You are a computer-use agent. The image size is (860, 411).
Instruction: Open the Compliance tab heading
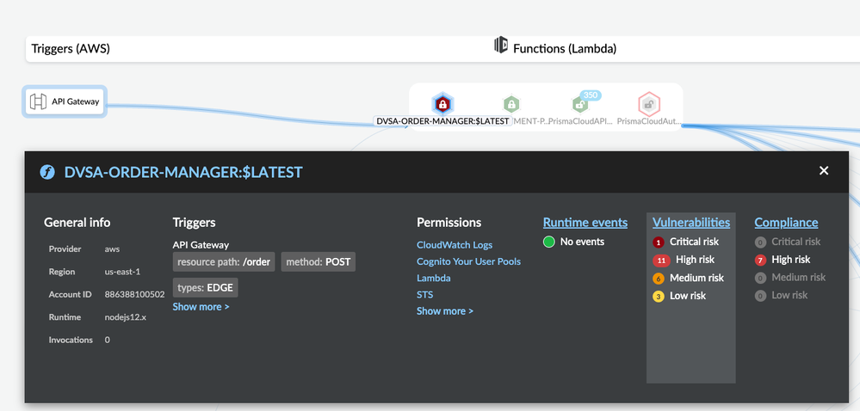(786, 223)
